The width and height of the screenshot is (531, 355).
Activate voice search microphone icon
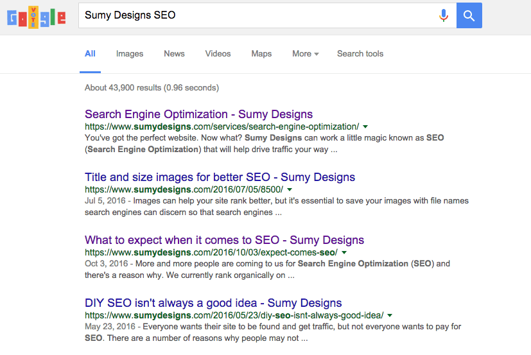(x=443, y=15)
